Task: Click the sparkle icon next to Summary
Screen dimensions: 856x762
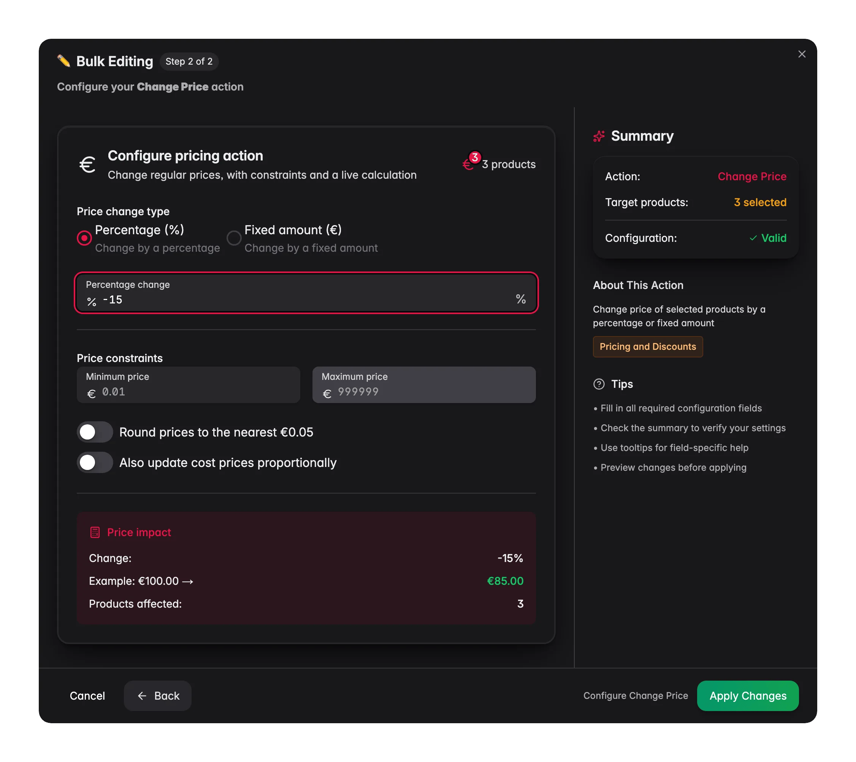Action: point(599,136)
